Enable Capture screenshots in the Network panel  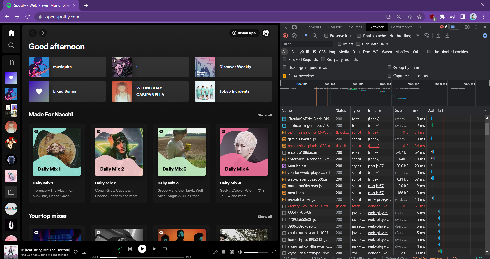point(389,76)
